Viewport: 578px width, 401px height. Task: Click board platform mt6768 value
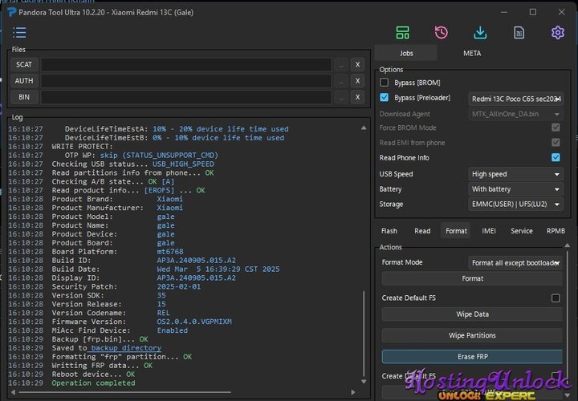pyautogui.click(x=170, y=252)
